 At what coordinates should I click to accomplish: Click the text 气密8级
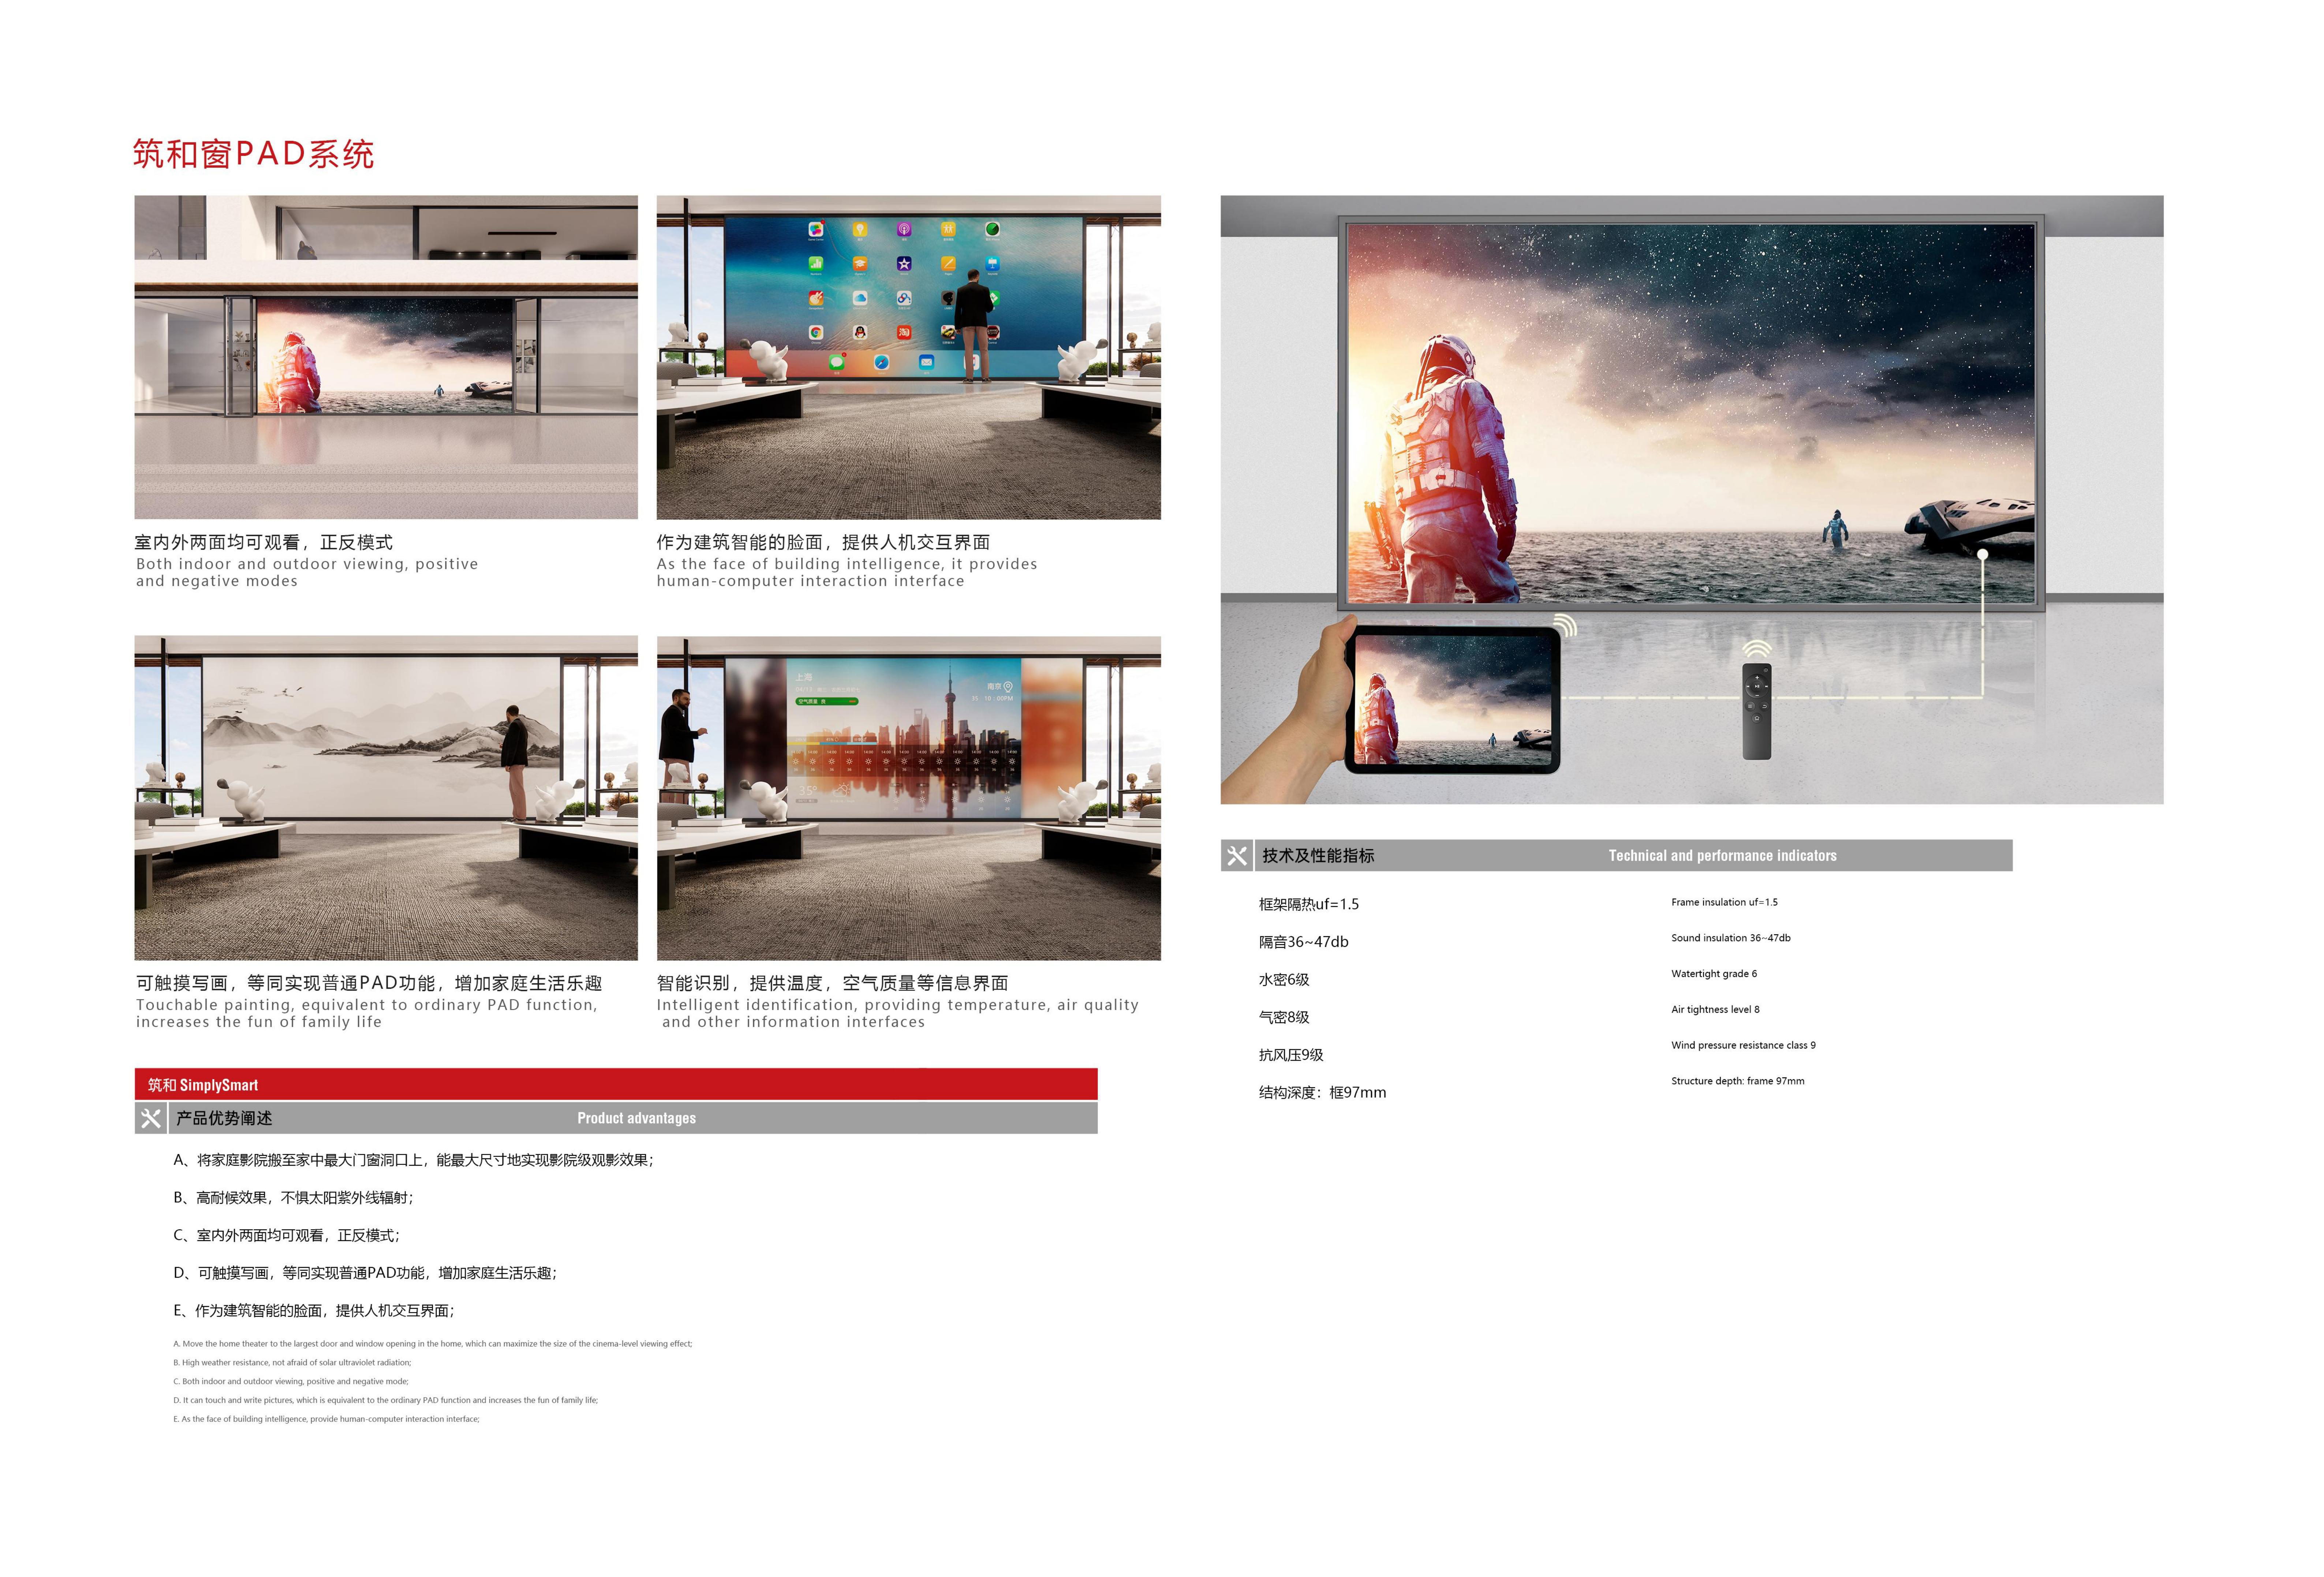pyautogui.click(x=1283, y=1017)
